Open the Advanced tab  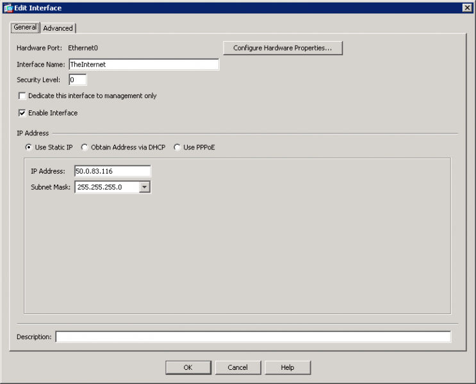tap(58, 28)
